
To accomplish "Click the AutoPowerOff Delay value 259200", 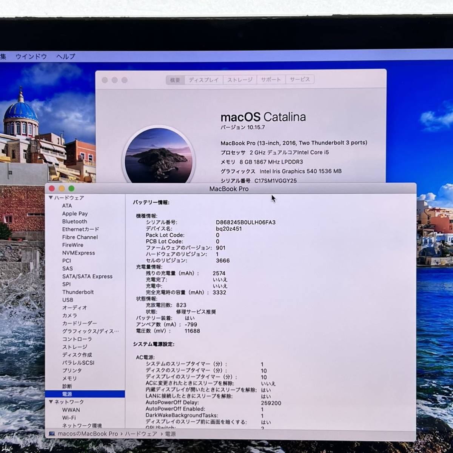I will click(271, 403).
